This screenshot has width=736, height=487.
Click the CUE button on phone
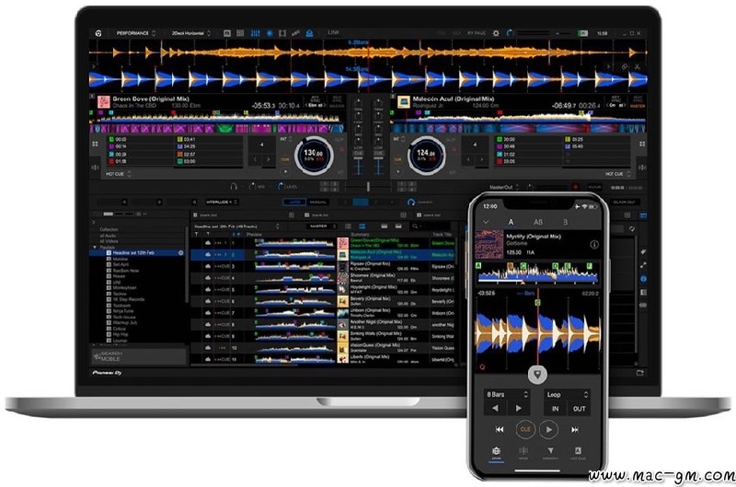coord(525,429)
